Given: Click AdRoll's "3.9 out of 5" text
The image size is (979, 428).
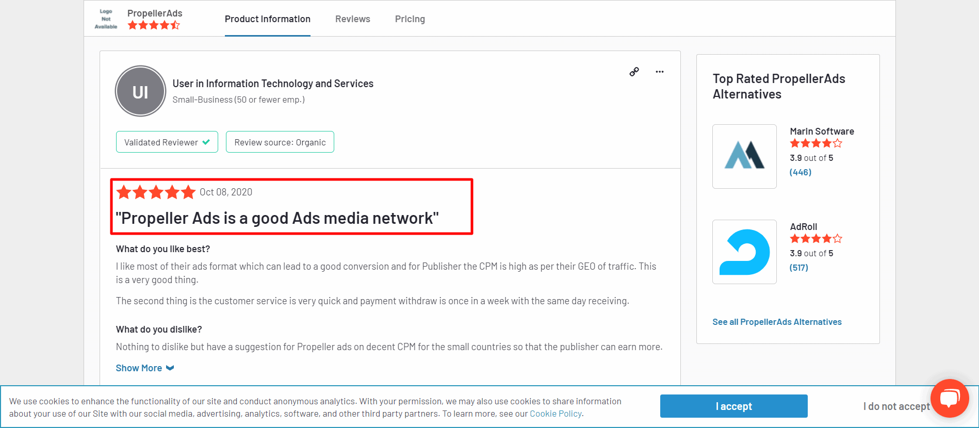Looking at the screenshot, I should tap(811, 253).
